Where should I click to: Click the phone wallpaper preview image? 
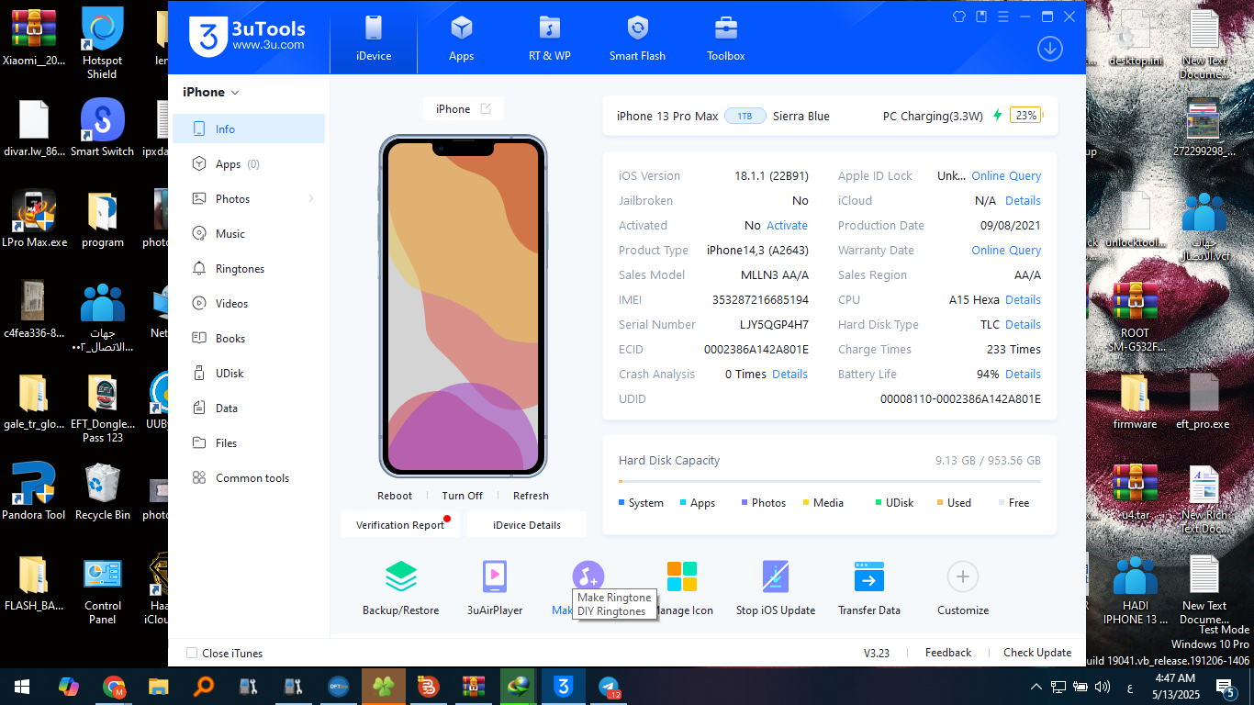(x=463, y=307)
